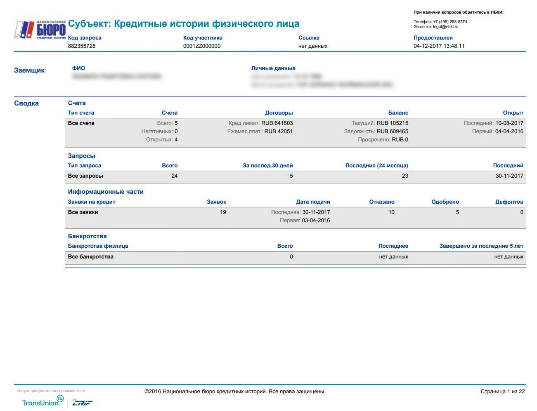The height and width of the screenshot is (411, 537).
Task: Select participant code 0001ZZ000000
Action: pos(202,46)
